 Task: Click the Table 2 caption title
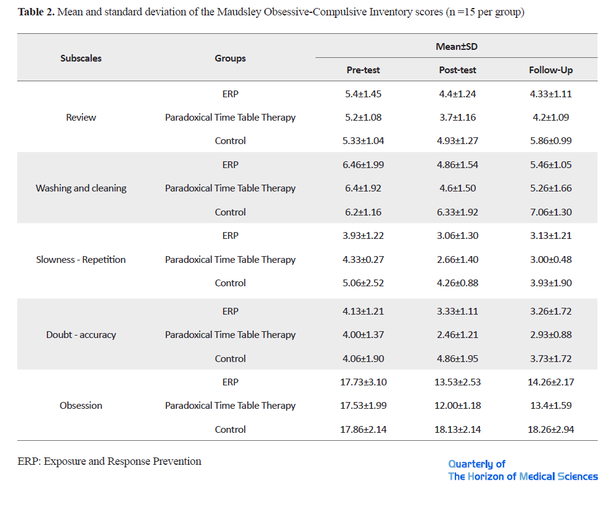click(x=271, y=12)
